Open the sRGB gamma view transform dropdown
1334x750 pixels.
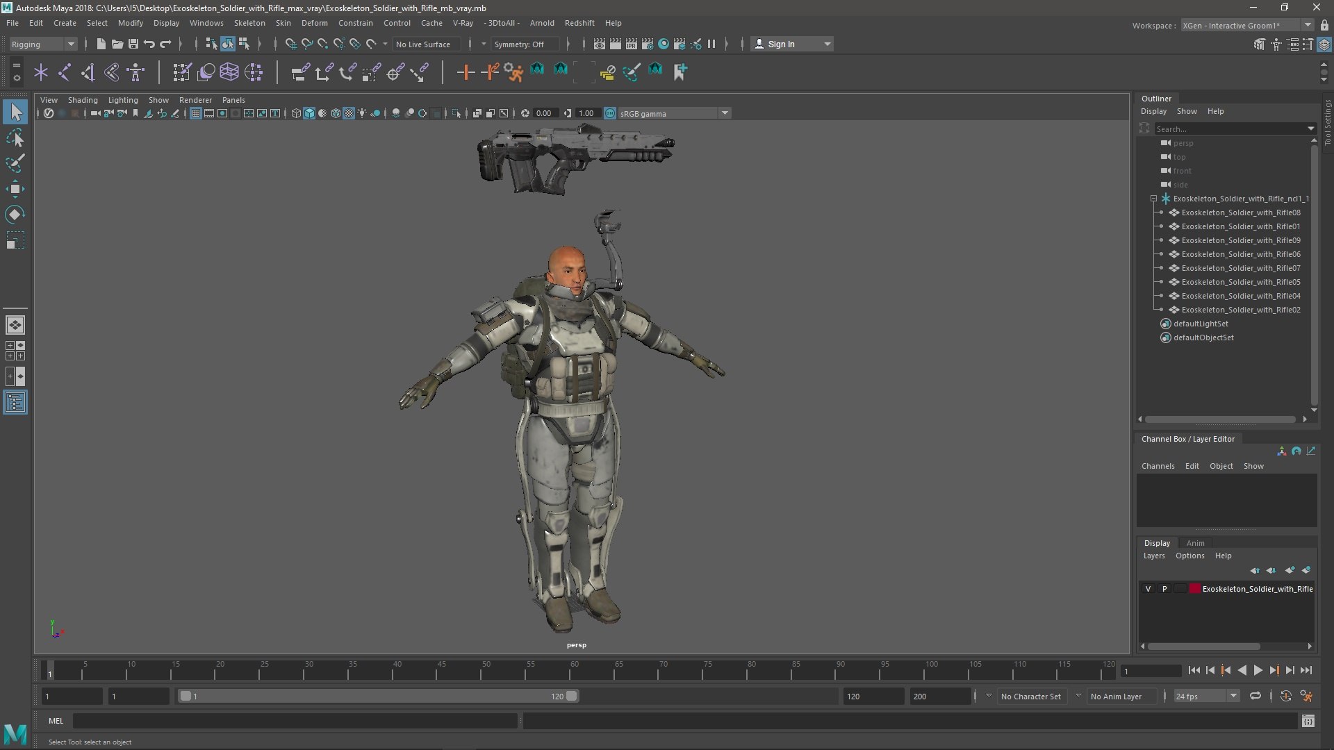coord(674,113)
